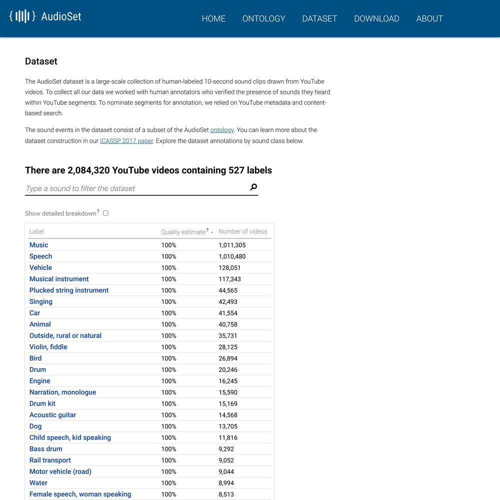Open the Vehicle label
The image size is (500, 500).
(x=40, y=267)
